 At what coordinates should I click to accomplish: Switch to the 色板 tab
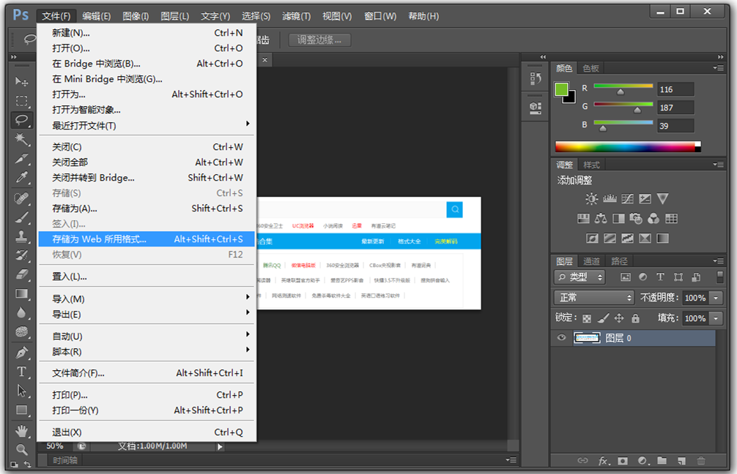pos(590,69)
